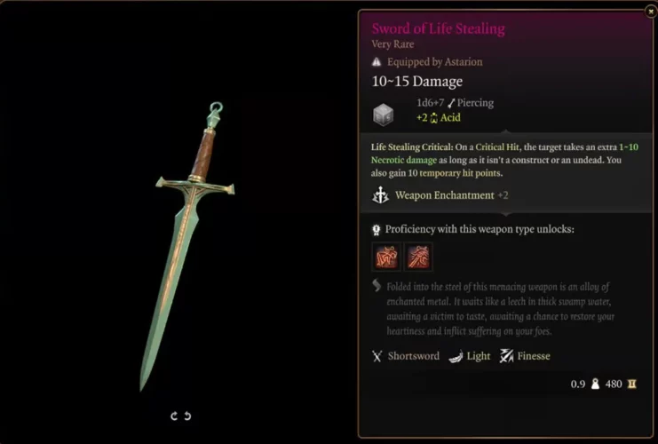Click the Sword of Life Stealing title
The height and width of the screenshot is (444, 658).
[438, 28]
